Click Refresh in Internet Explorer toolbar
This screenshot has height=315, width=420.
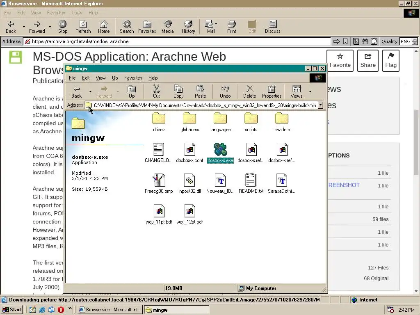tap(83, 27)
